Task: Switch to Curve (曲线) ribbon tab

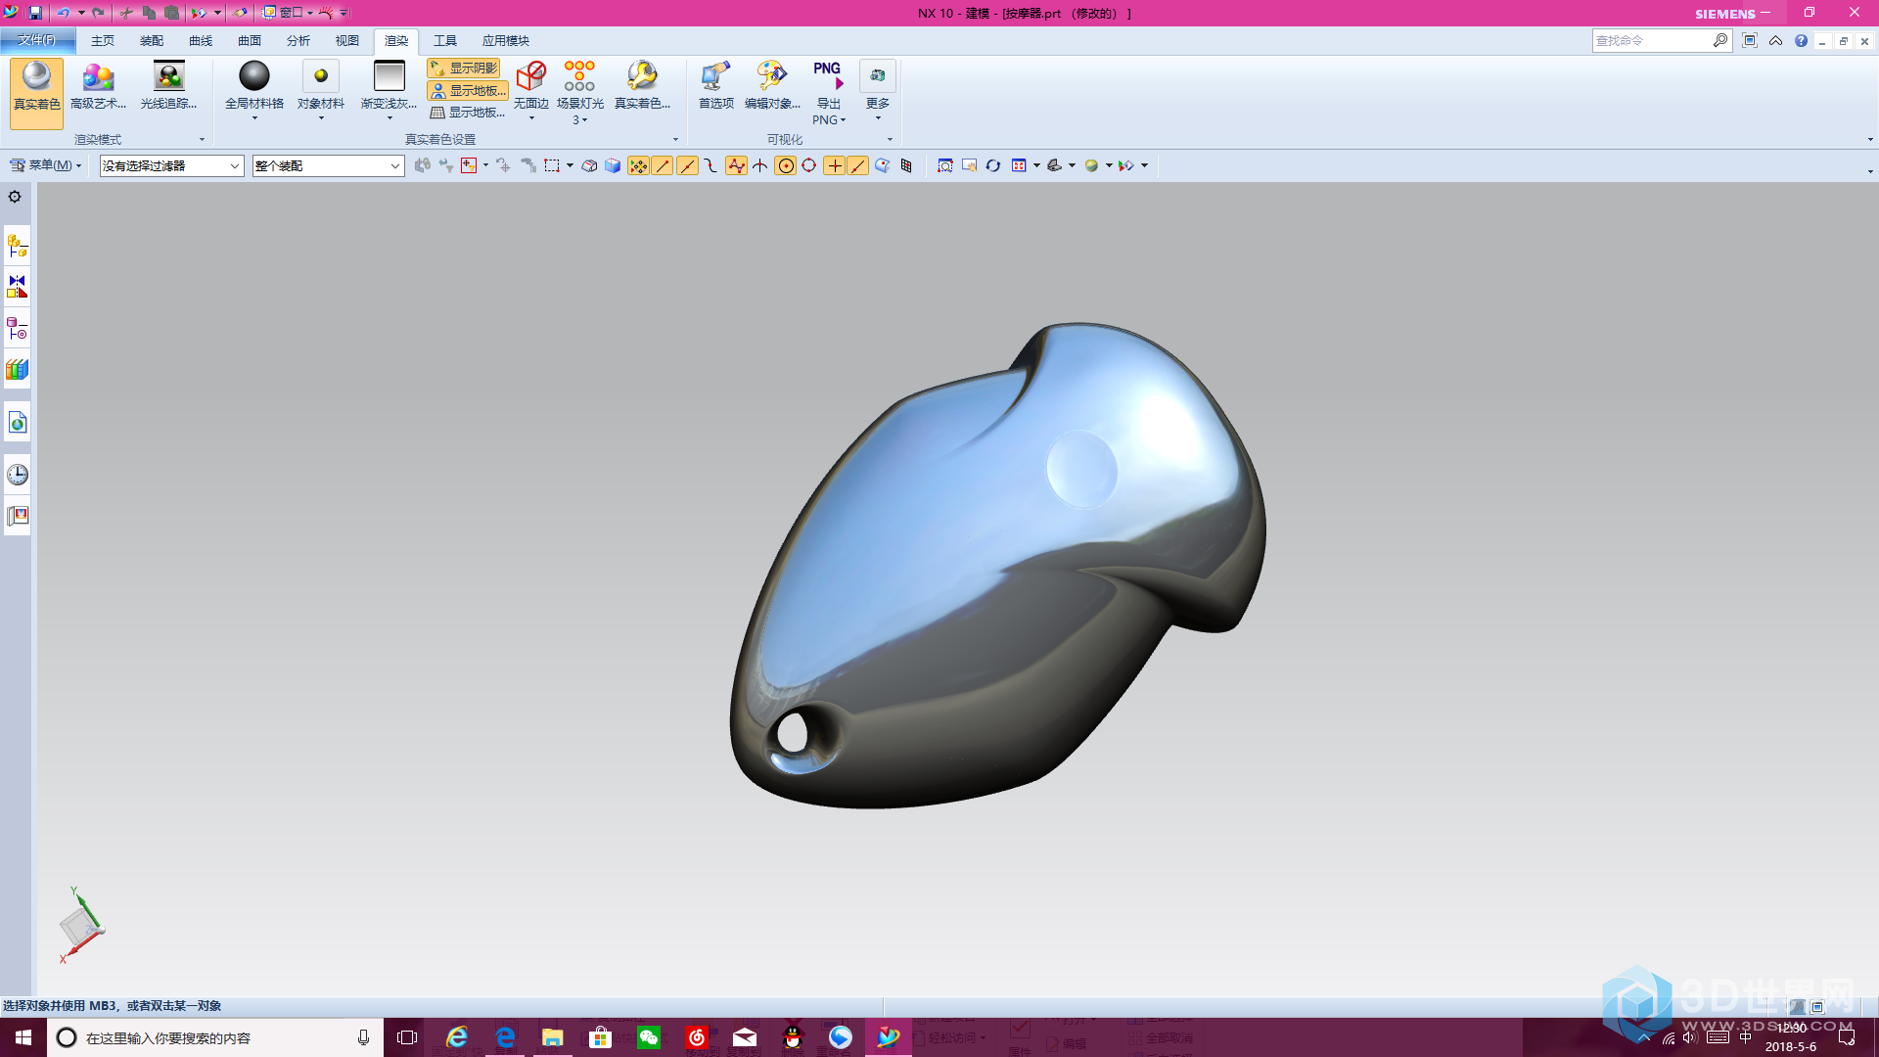Action: [201, 40]
